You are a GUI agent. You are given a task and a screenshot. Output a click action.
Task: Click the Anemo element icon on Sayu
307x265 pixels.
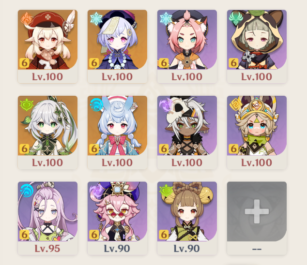pos(235,19)
